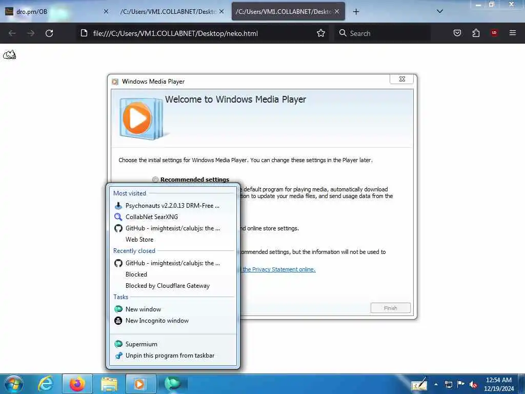Open the Privacy Statement online link

click(x=279, y=269)
